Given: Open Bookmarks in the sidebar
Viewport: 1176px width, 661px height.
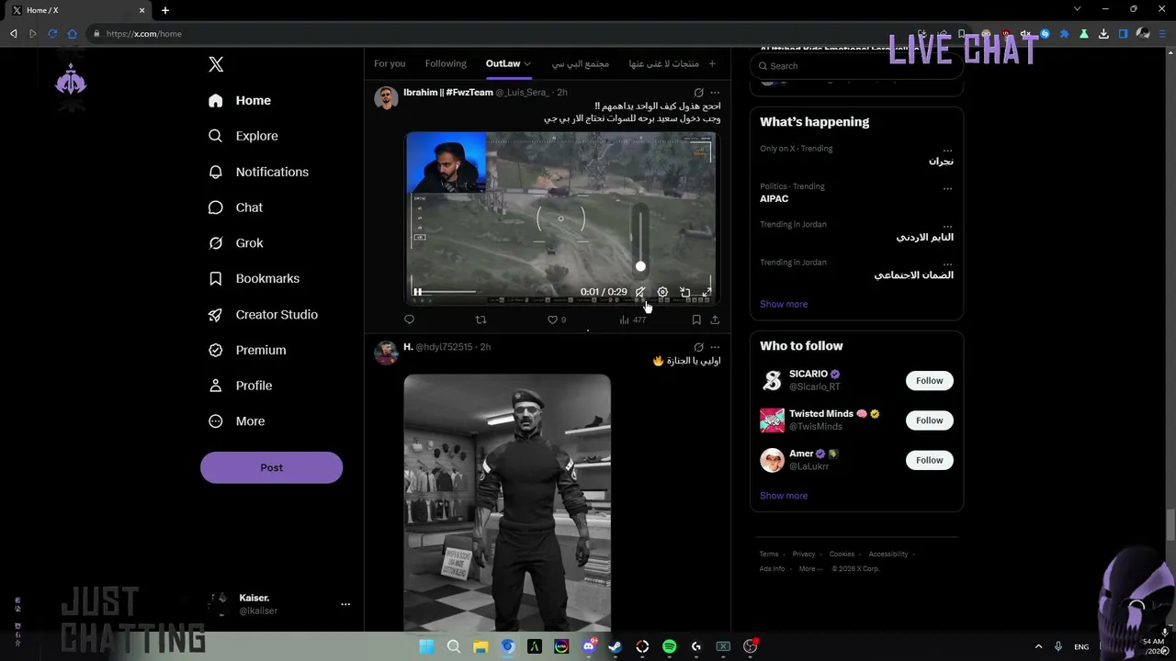Looking at the screenshot, I should tap(254, 278).
